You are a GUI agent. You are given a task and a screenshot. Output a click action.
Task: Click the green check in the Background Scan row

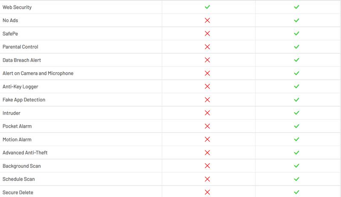coord(297,166)
